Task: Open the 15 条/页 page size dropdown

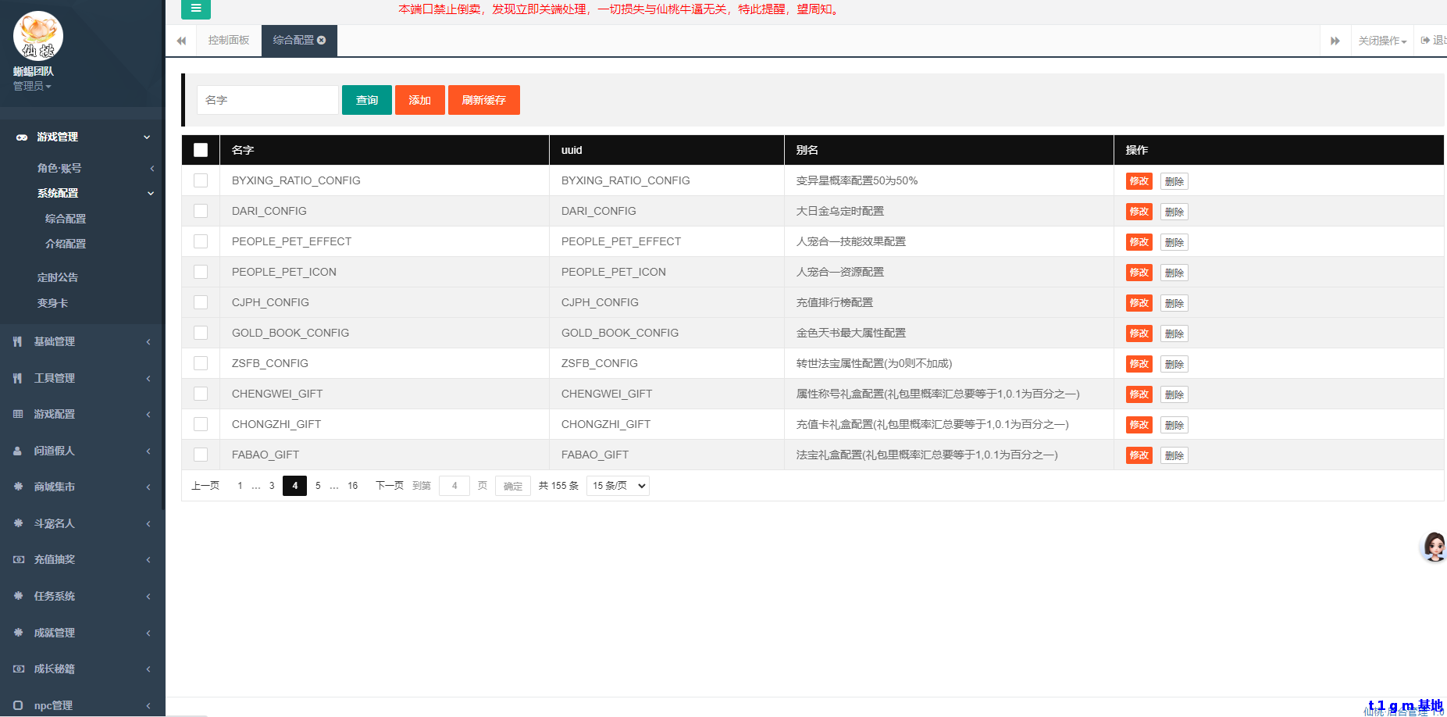Action: (618, 486)
